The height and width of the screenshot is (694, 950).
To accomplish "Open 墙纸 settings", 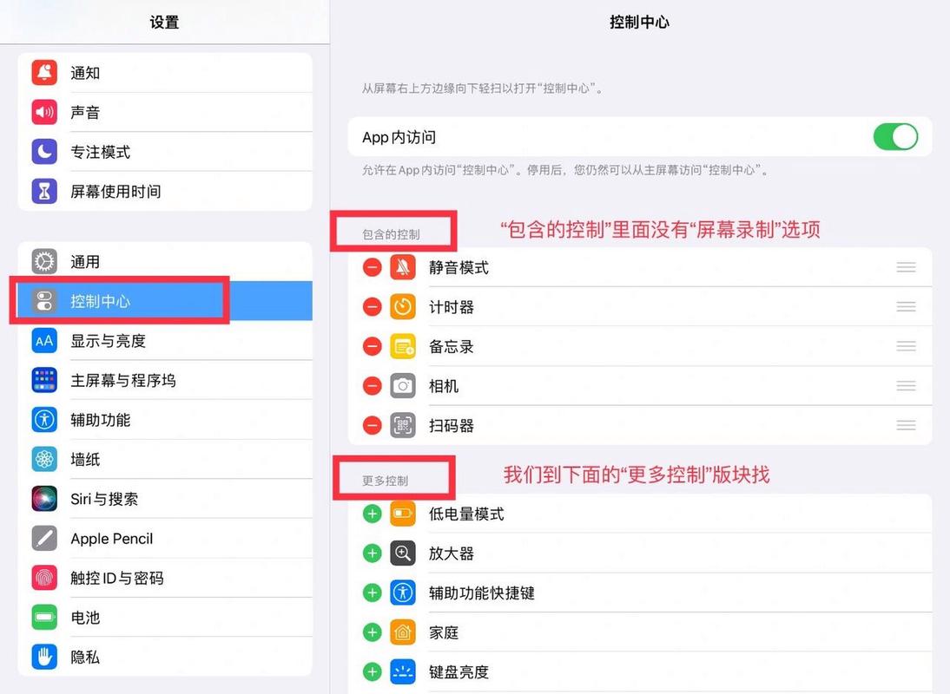I will click(x=165, y=459).
